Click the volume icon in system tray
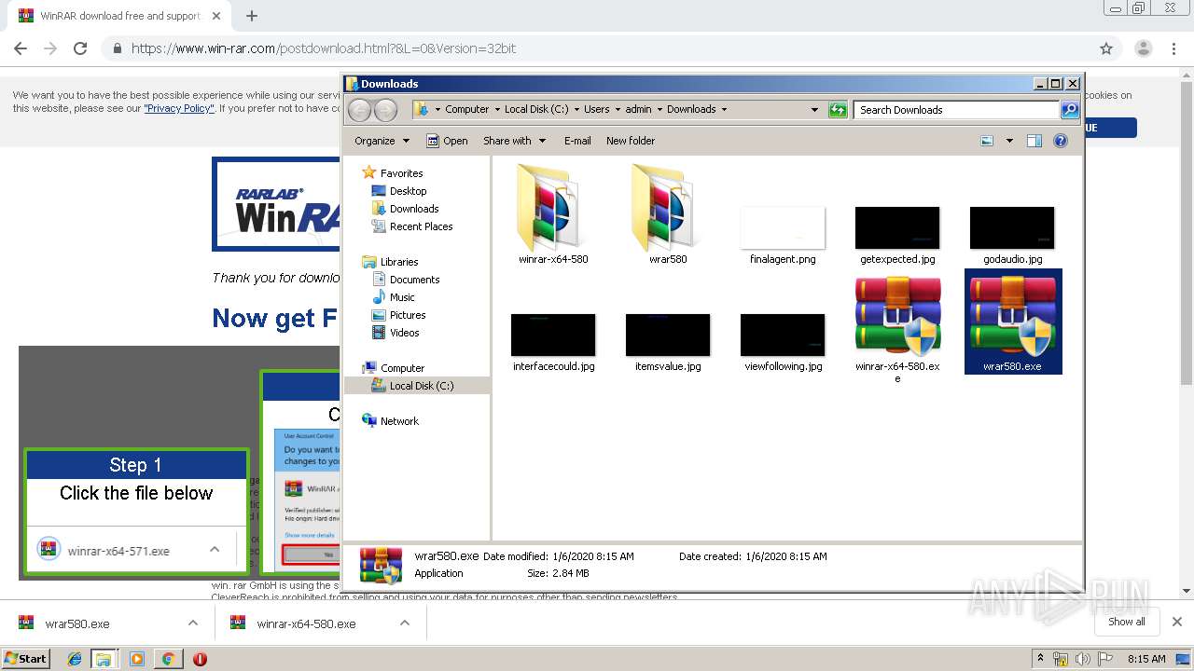This screenshot has height=671, width=1194. pos(1083,659)
